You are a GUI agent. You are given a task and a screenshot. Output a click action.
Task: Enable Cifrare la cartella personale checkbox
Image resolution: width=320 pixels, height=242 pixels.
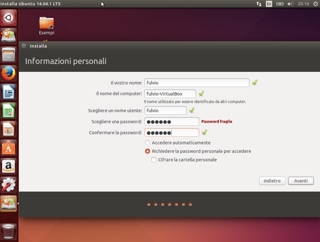(154, 160)
